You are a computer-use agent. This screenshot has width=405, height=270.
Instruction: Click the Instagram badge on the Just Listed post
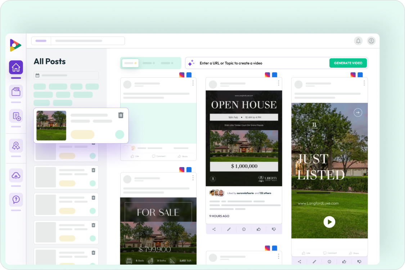tap(353, 74)
